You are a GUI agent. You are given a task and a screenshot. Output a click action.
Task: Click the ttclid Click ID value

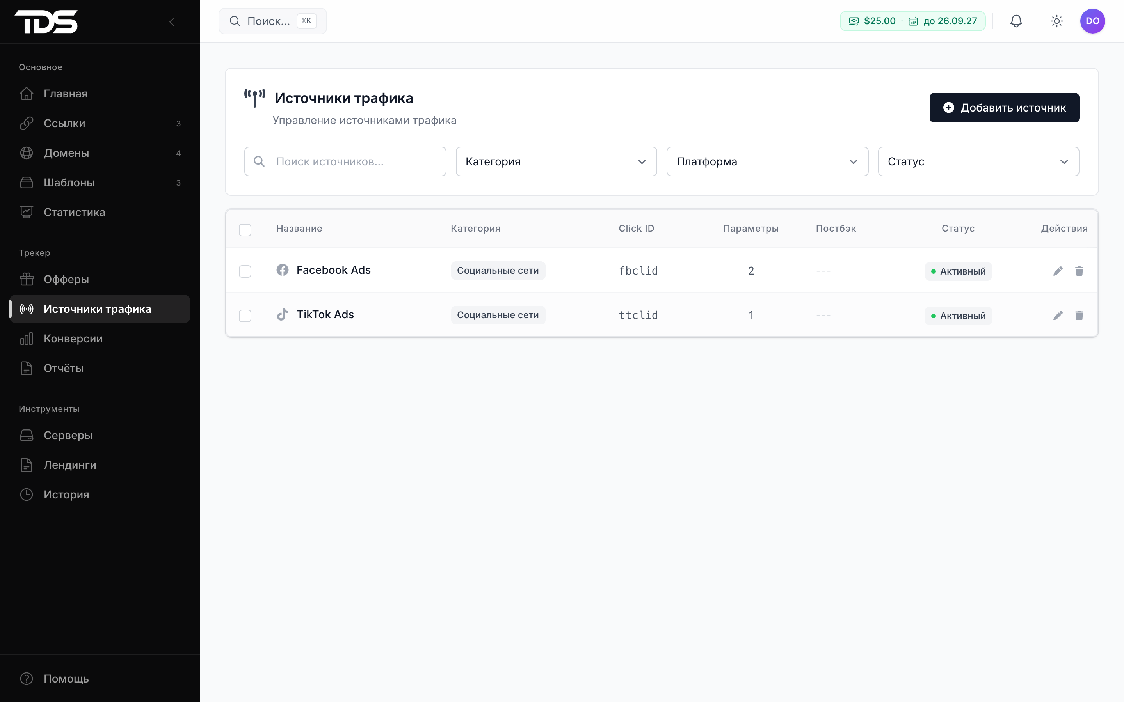(x=638, y=315)
